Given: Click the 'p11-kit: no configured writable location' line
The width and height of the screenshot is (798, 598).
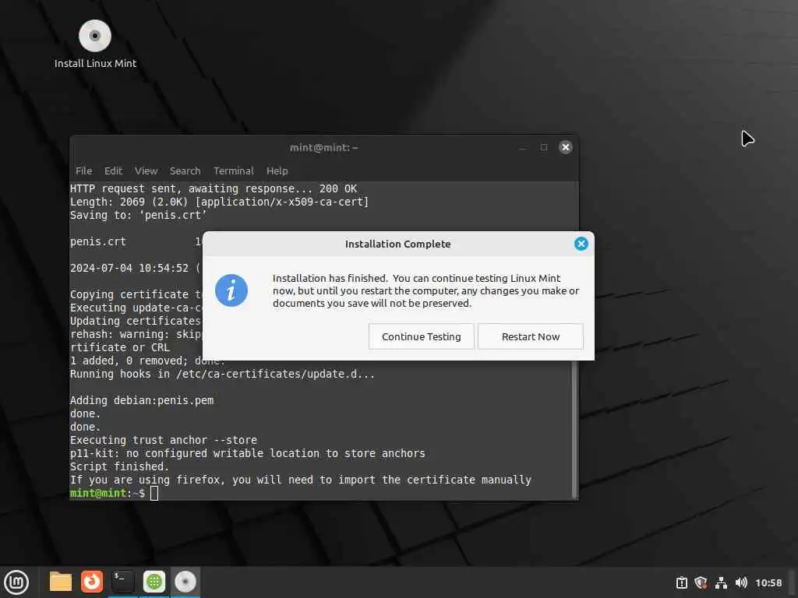Looking at the screenshot, I should tap(247, 453).
